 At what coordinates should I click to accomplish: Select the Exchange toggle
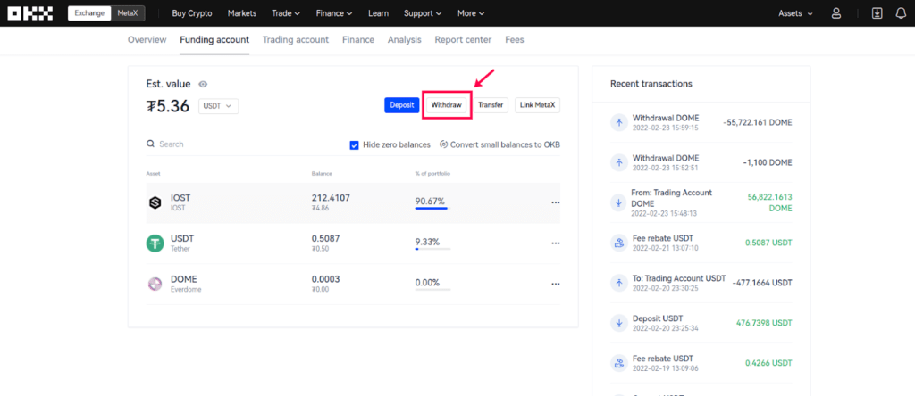pos(89,13)
